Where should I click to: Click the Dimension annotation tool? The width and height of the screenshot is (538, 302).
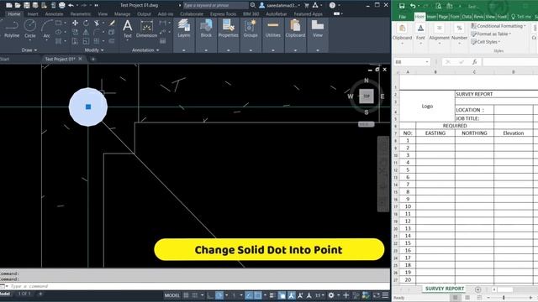146,29
